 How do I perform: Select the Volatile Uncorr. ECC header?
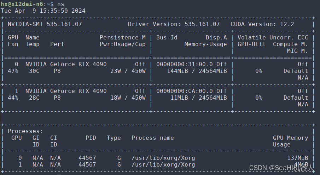click(273, 38)
